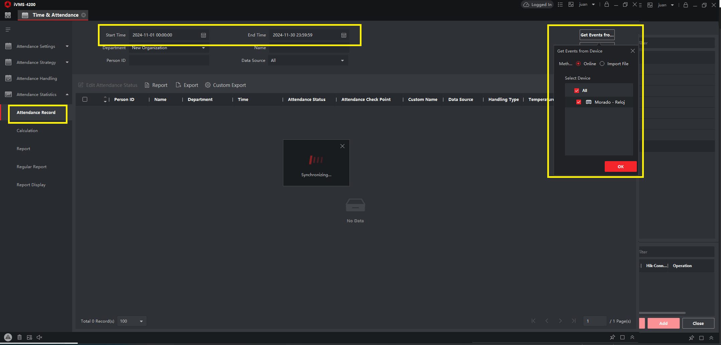721x345 pixels.
Task: Collapse the sidebar with the hamburger icon
Action: click(8, 30)
